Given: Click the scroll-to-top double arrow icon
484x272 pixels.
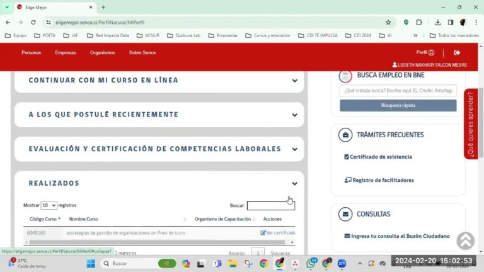Looking at the screenshot, I should tap(466, 241).
